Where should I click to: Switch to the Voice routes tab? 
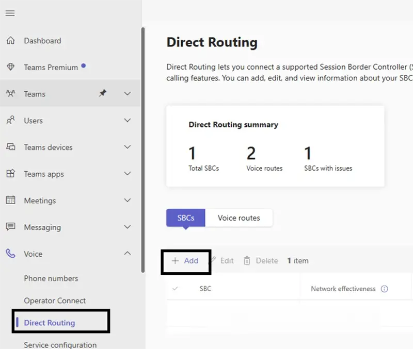pyautogui.click(x=239, y=218)
